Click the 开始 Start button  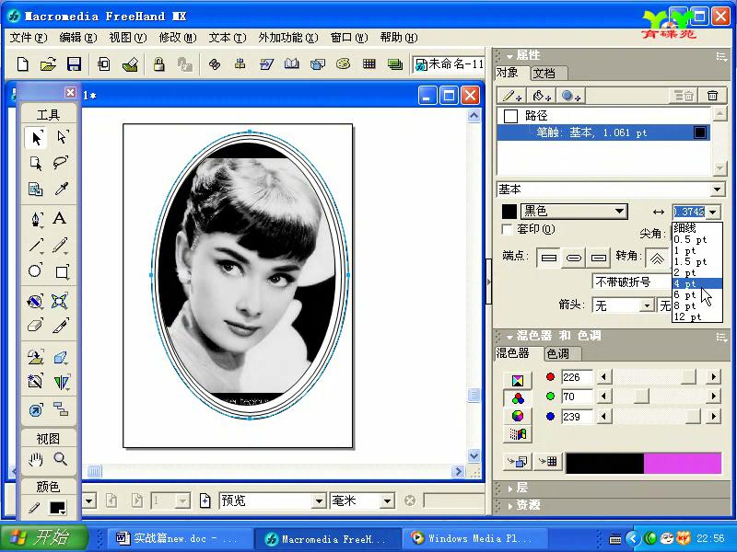[x=44, y=537]
